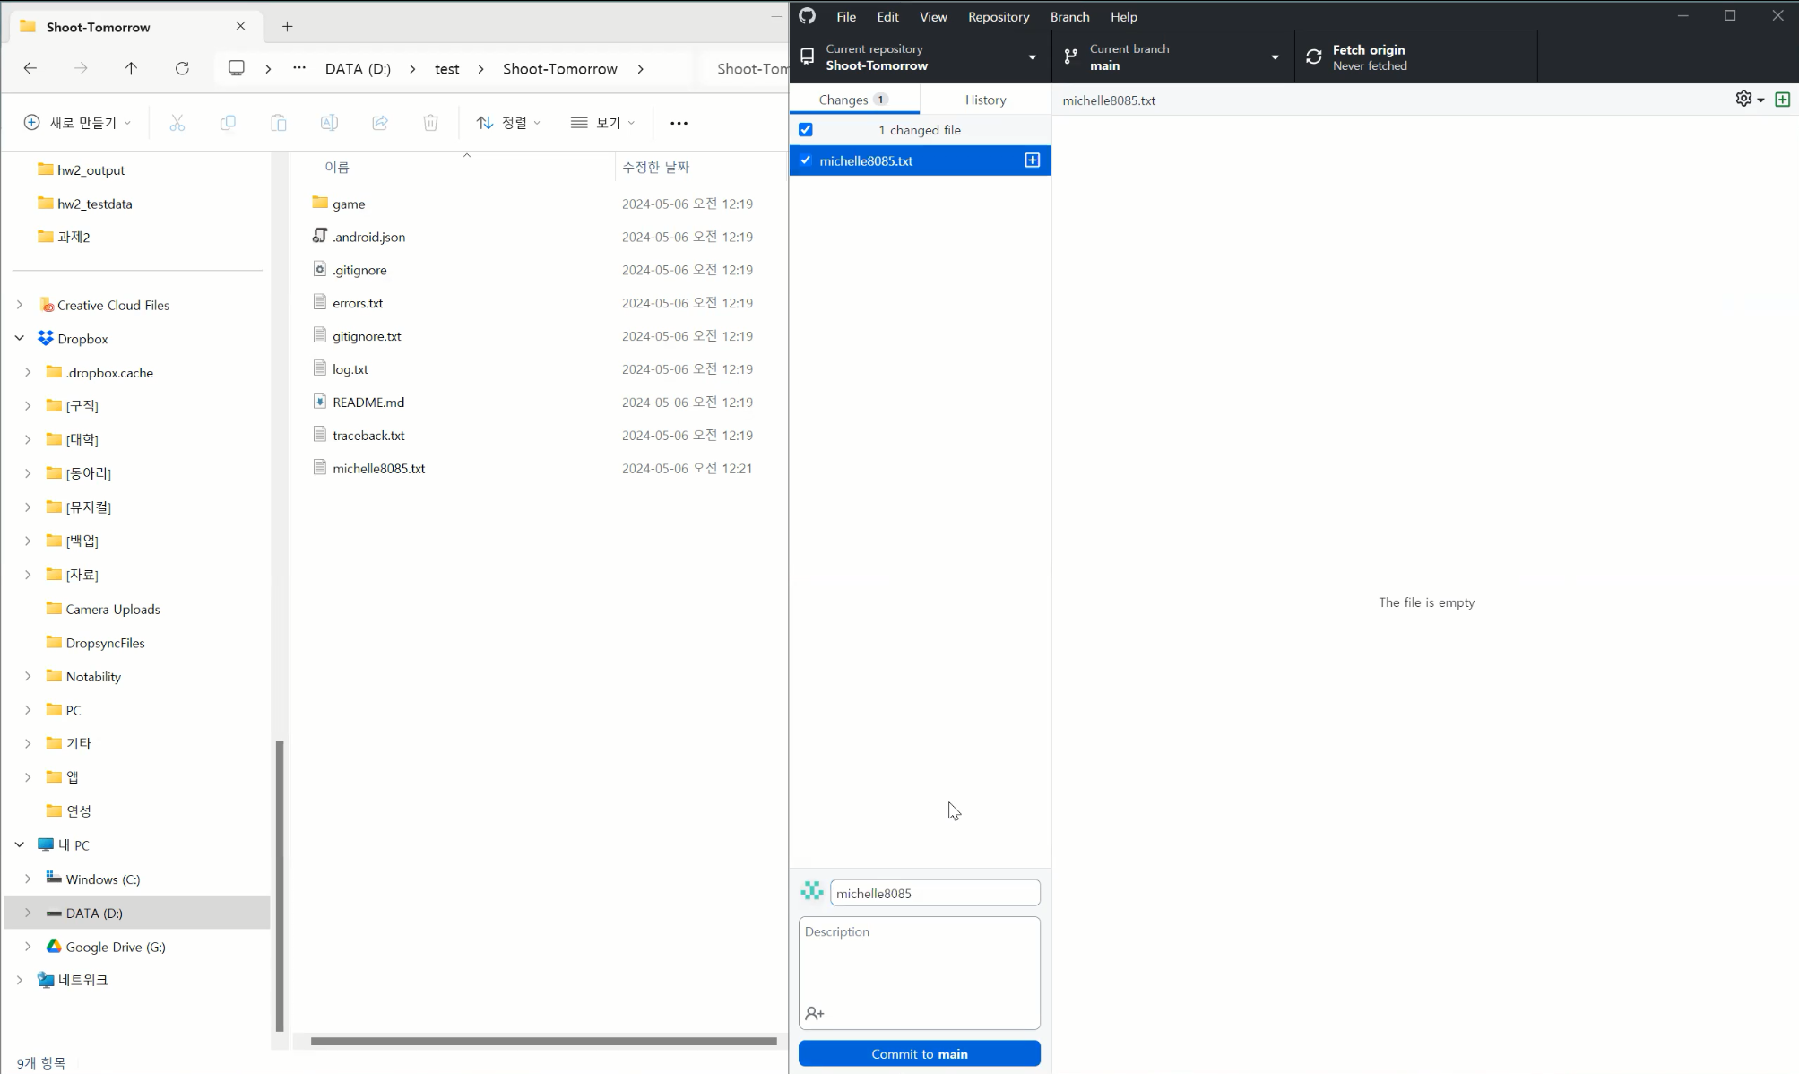Click the up directory arrow
This screenshot has height=1074, width=1799.
pos(131,68)
